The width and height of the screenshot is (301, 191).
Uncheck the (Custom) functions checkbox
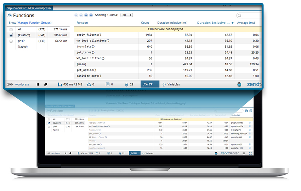pos(11,35)
